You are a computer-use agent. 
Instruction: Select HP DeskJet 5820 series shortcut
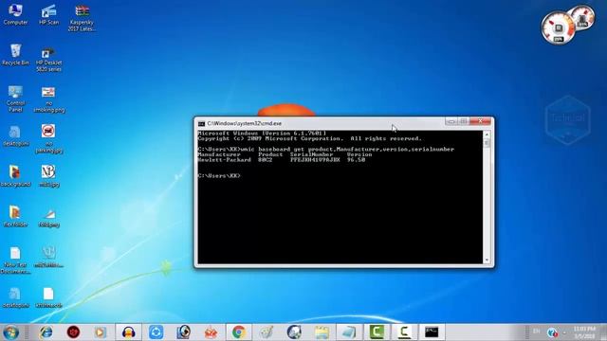(x=48, y=60)
